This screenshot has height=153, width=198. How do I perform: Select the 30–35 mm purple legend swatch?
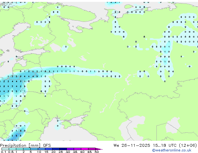[x=70, y=149]
